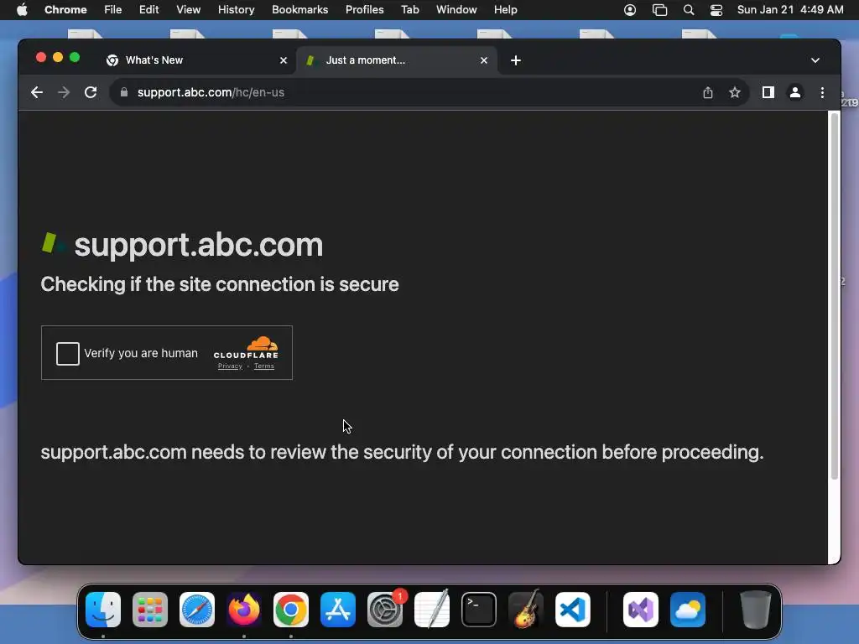Click the Chrome icon in the Dock

pos(291,610)
